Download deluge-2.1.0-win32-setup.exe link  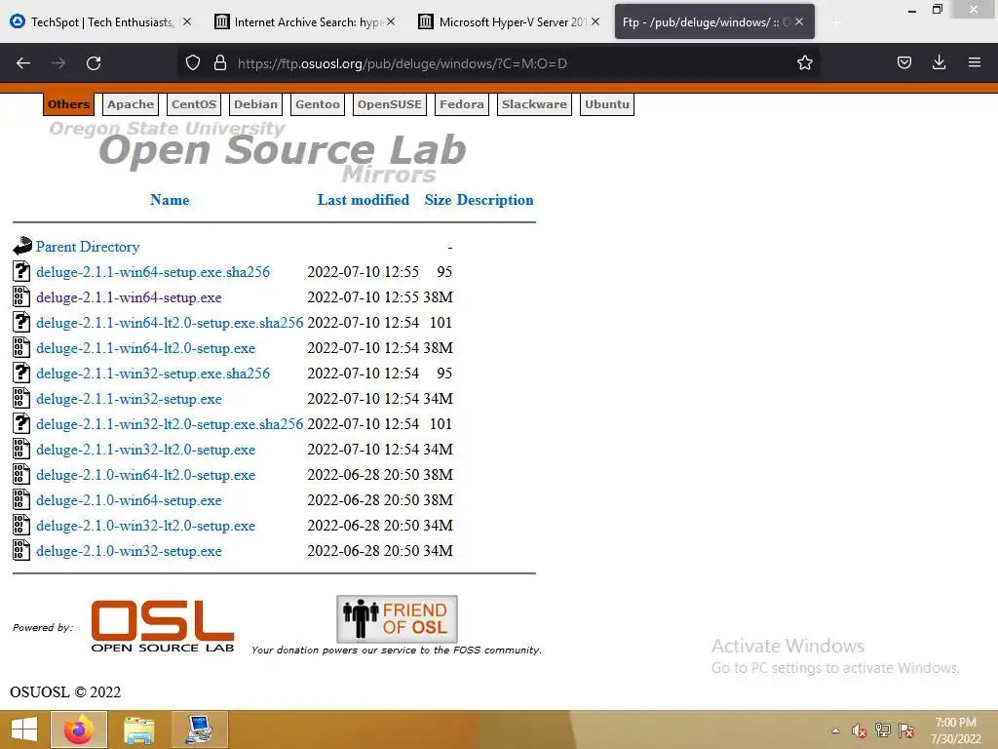130,551
